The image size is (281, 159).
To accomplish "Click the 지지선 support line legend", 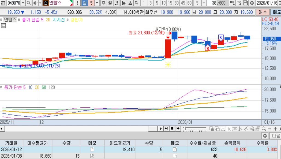I will point(58,20).
